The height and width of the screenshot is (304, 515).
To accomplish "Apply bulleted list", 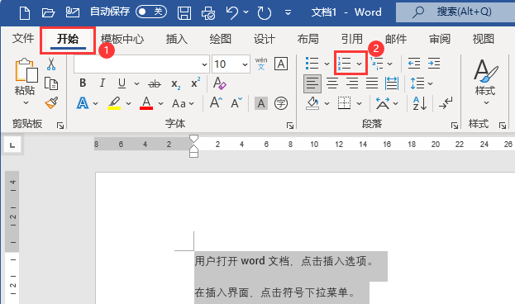I will pos(312,64).
